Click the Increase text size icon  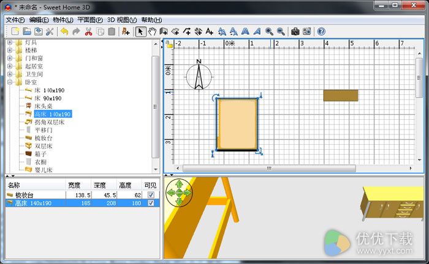[222, 32]
